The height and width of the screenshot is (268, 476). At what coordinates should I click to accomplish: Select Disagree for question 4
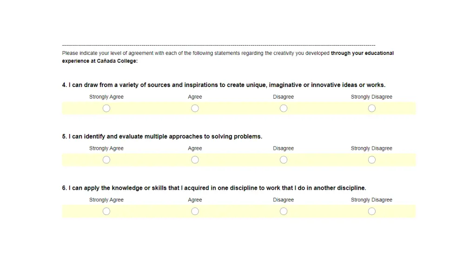tap(284, 108)
